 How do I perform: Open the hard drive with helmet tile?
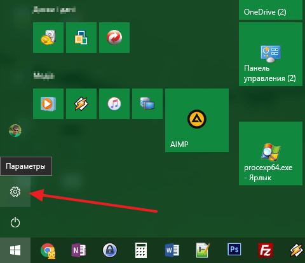pos(48,38)
